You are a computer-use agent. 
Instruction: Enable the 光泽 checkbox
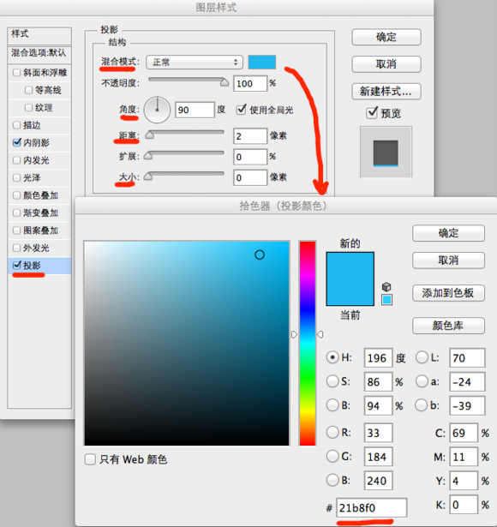pos(16,177)
